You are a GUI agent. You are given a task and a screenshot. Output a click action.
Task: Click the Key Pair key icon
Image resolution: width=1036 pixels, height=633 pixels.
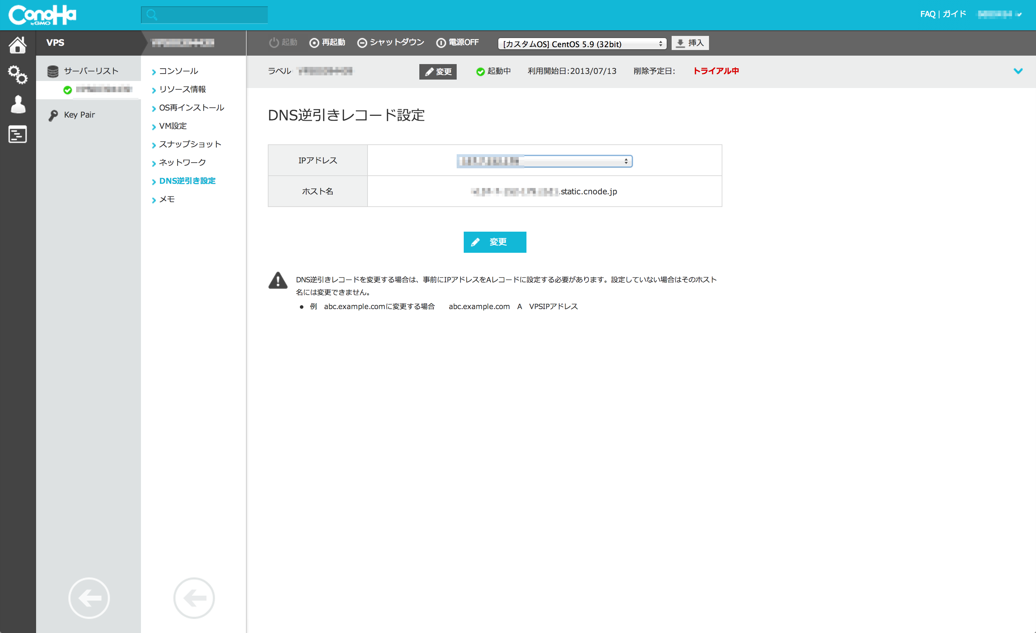click(x=53, y=115)
